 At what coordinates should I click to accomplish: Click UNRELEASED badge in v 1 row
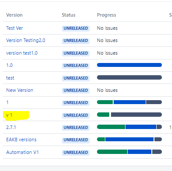pyautogui.click(x=75, y=115)
